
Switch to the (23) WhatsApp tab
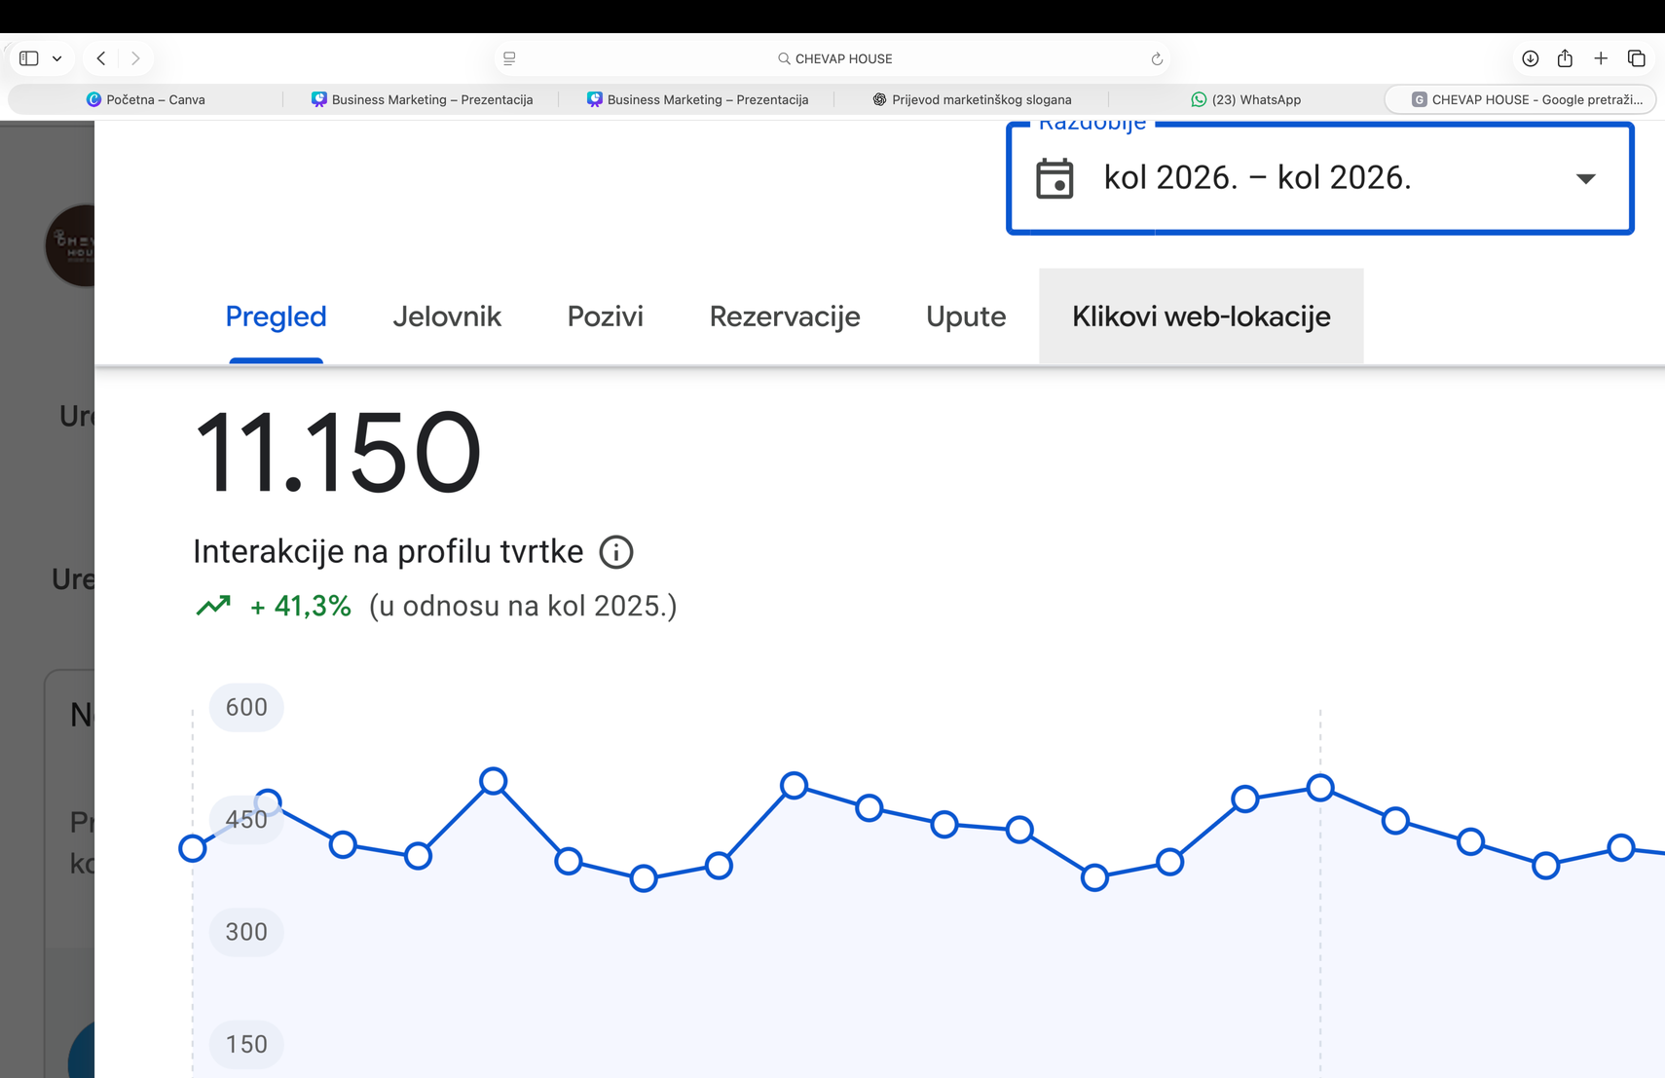click(1246, 99)
